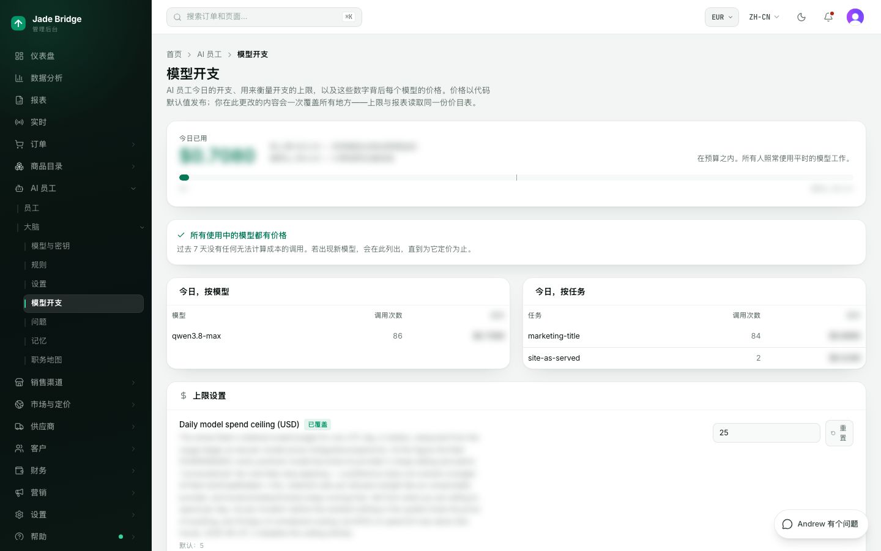Click the 市场与定价 icon
881x551 pixels.
(19, 404)
